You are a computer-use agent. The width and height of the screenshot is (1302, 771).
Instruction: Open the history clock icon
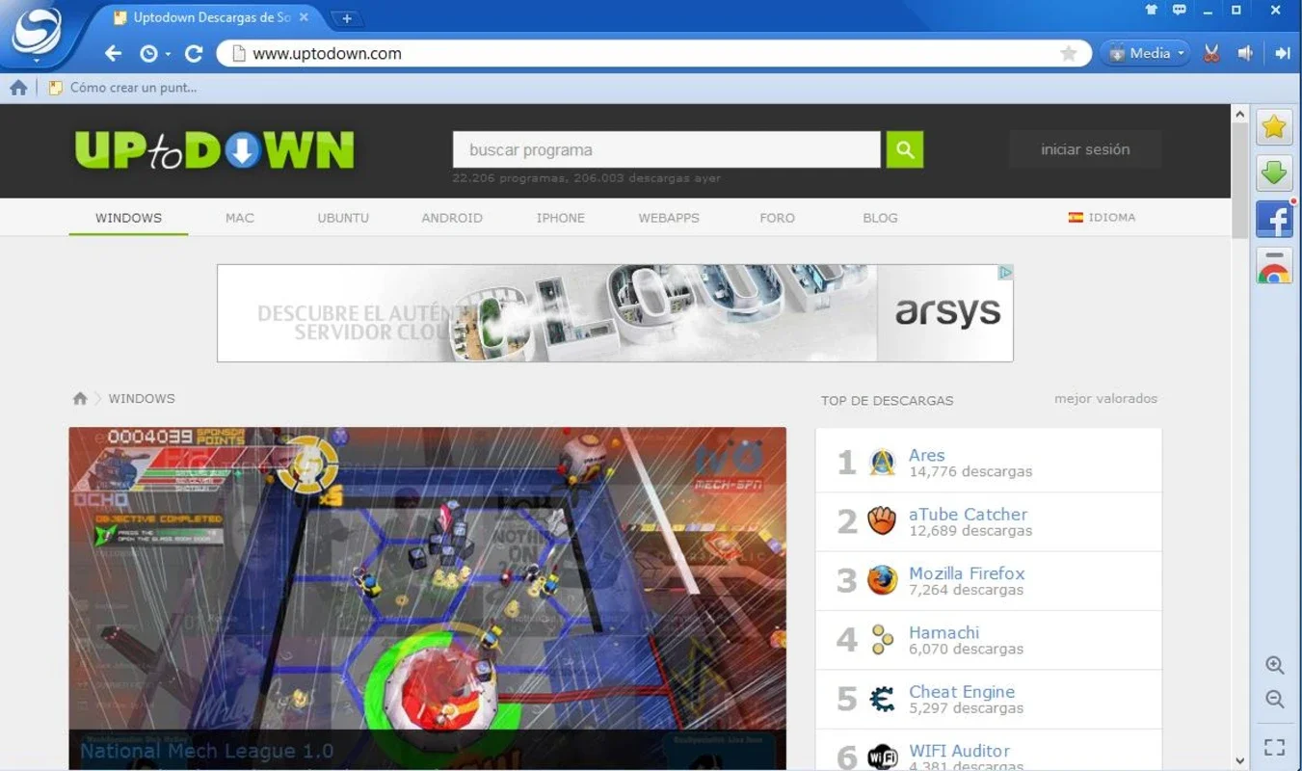point(148,54)
